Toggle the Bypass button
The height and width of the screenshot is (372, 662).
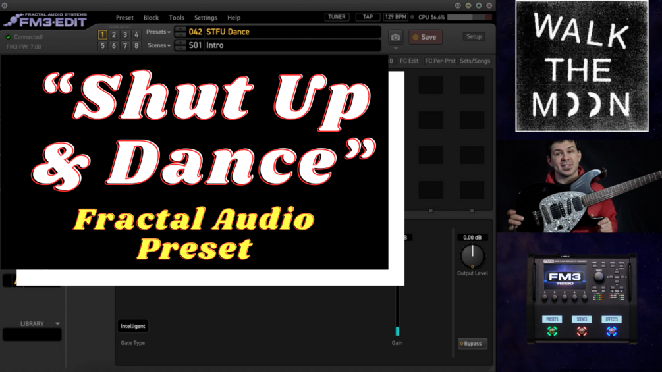472,344
